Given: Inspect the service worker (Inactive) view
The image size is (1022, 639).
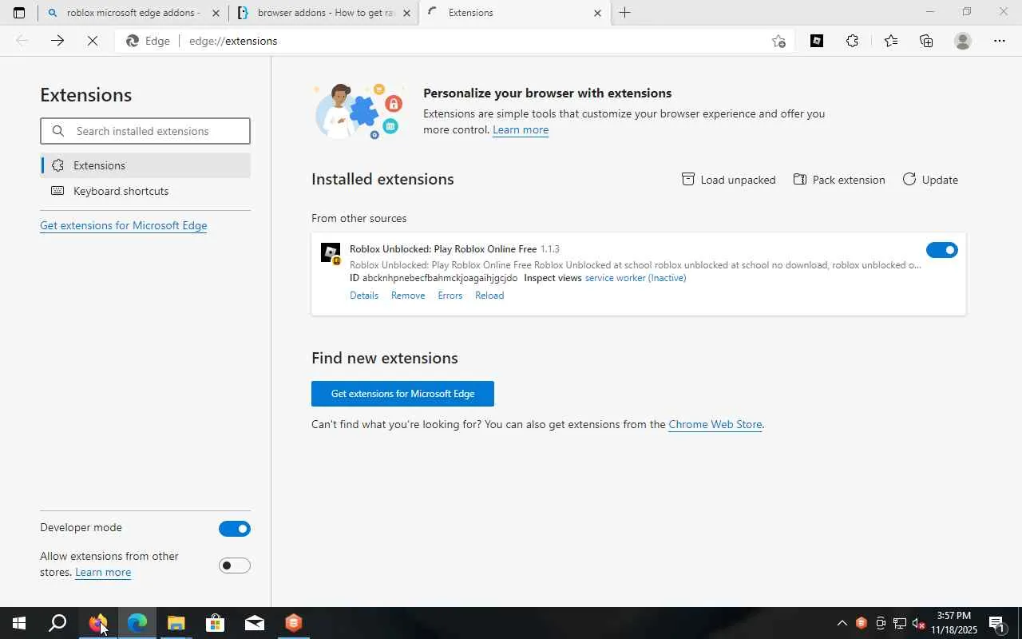Looking at the screenshot, I should coord(636,278).
